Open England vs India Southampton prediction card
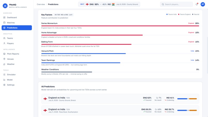Screen dimensions: 208x117 (x=120, y=110)
